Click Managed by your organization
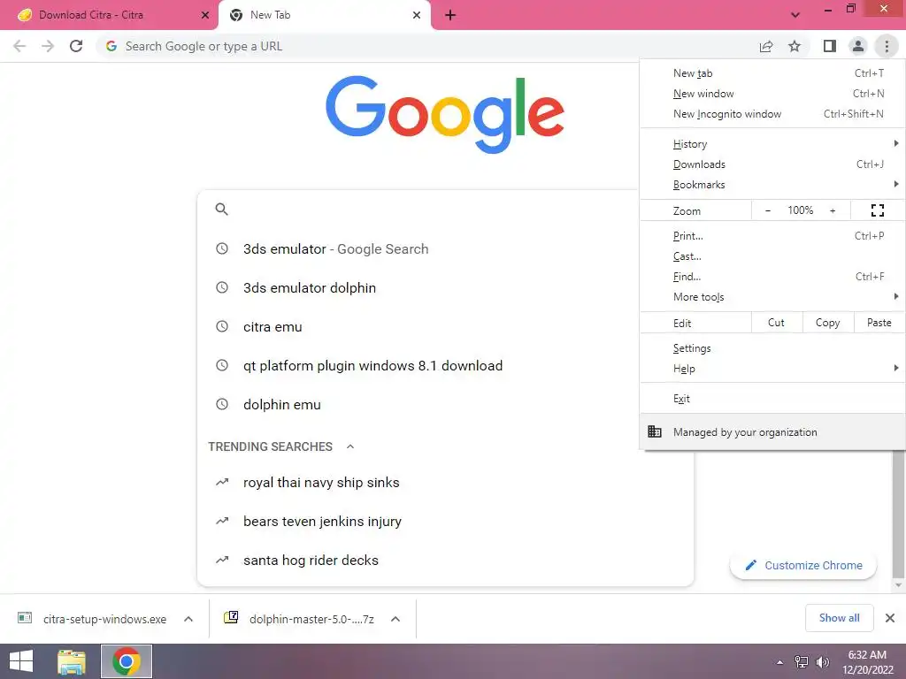This screenshot has height=679, width=906. [772, 431]
